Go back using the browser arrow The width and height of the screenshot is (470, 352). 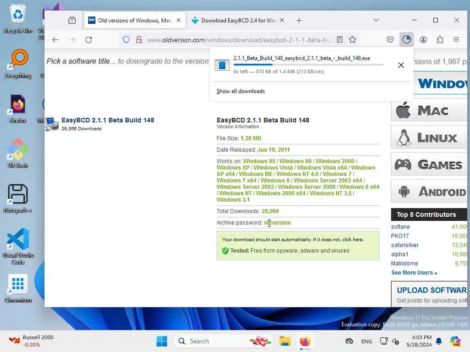[56, 39]
